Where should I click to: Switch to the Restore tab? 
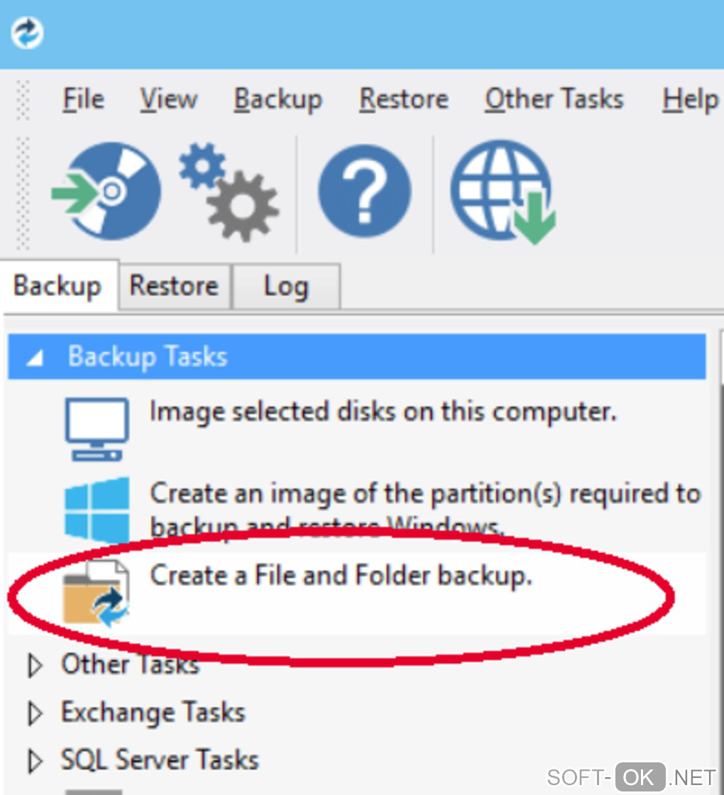(x=174, y=286)
